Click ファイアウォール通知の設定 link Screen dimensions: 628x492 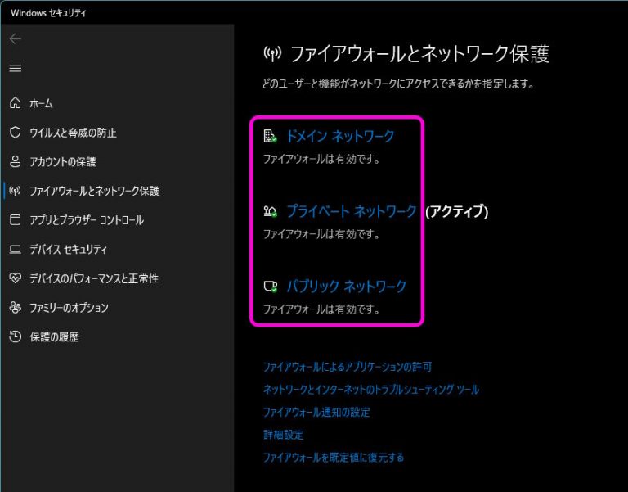coord(316,413)
